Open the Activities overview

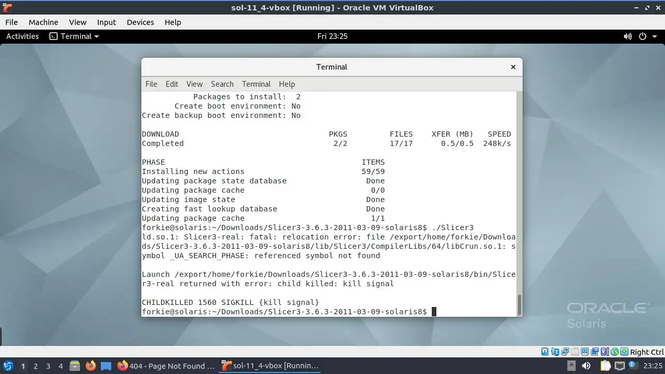pos(22,36)
